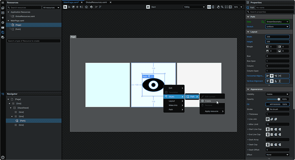Select the hollow direct-selection arrow tool
Image resolution: width=295 pixels, height=160 pixels.
click(69, 7)
